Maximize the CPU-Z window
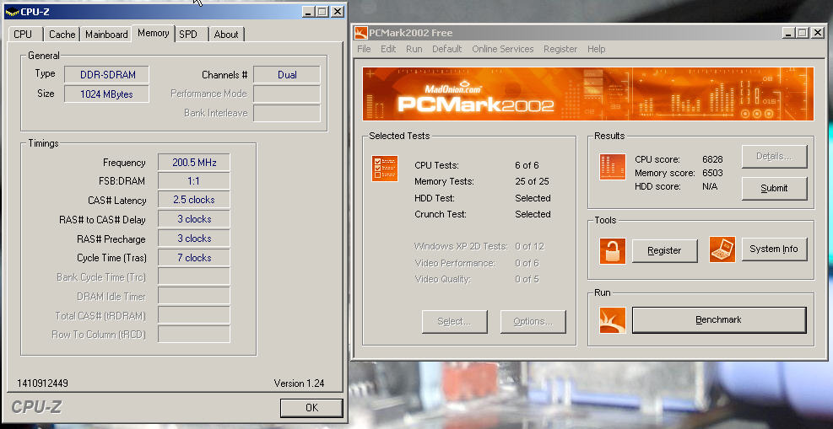The height and width of the screenshot is (429, 833). tap(322, 11)
